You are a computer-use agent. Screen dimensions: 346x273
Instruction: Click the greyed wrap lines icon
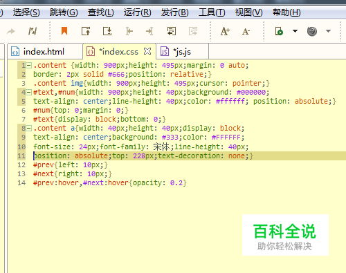[193, 31]
